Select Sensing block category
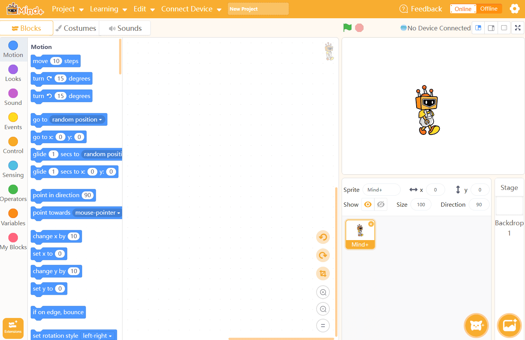Viewport: 525px width, 340px height. (x=13, y=170)
